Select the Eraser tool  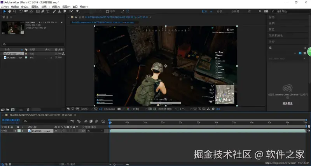(x=65, y=11)
